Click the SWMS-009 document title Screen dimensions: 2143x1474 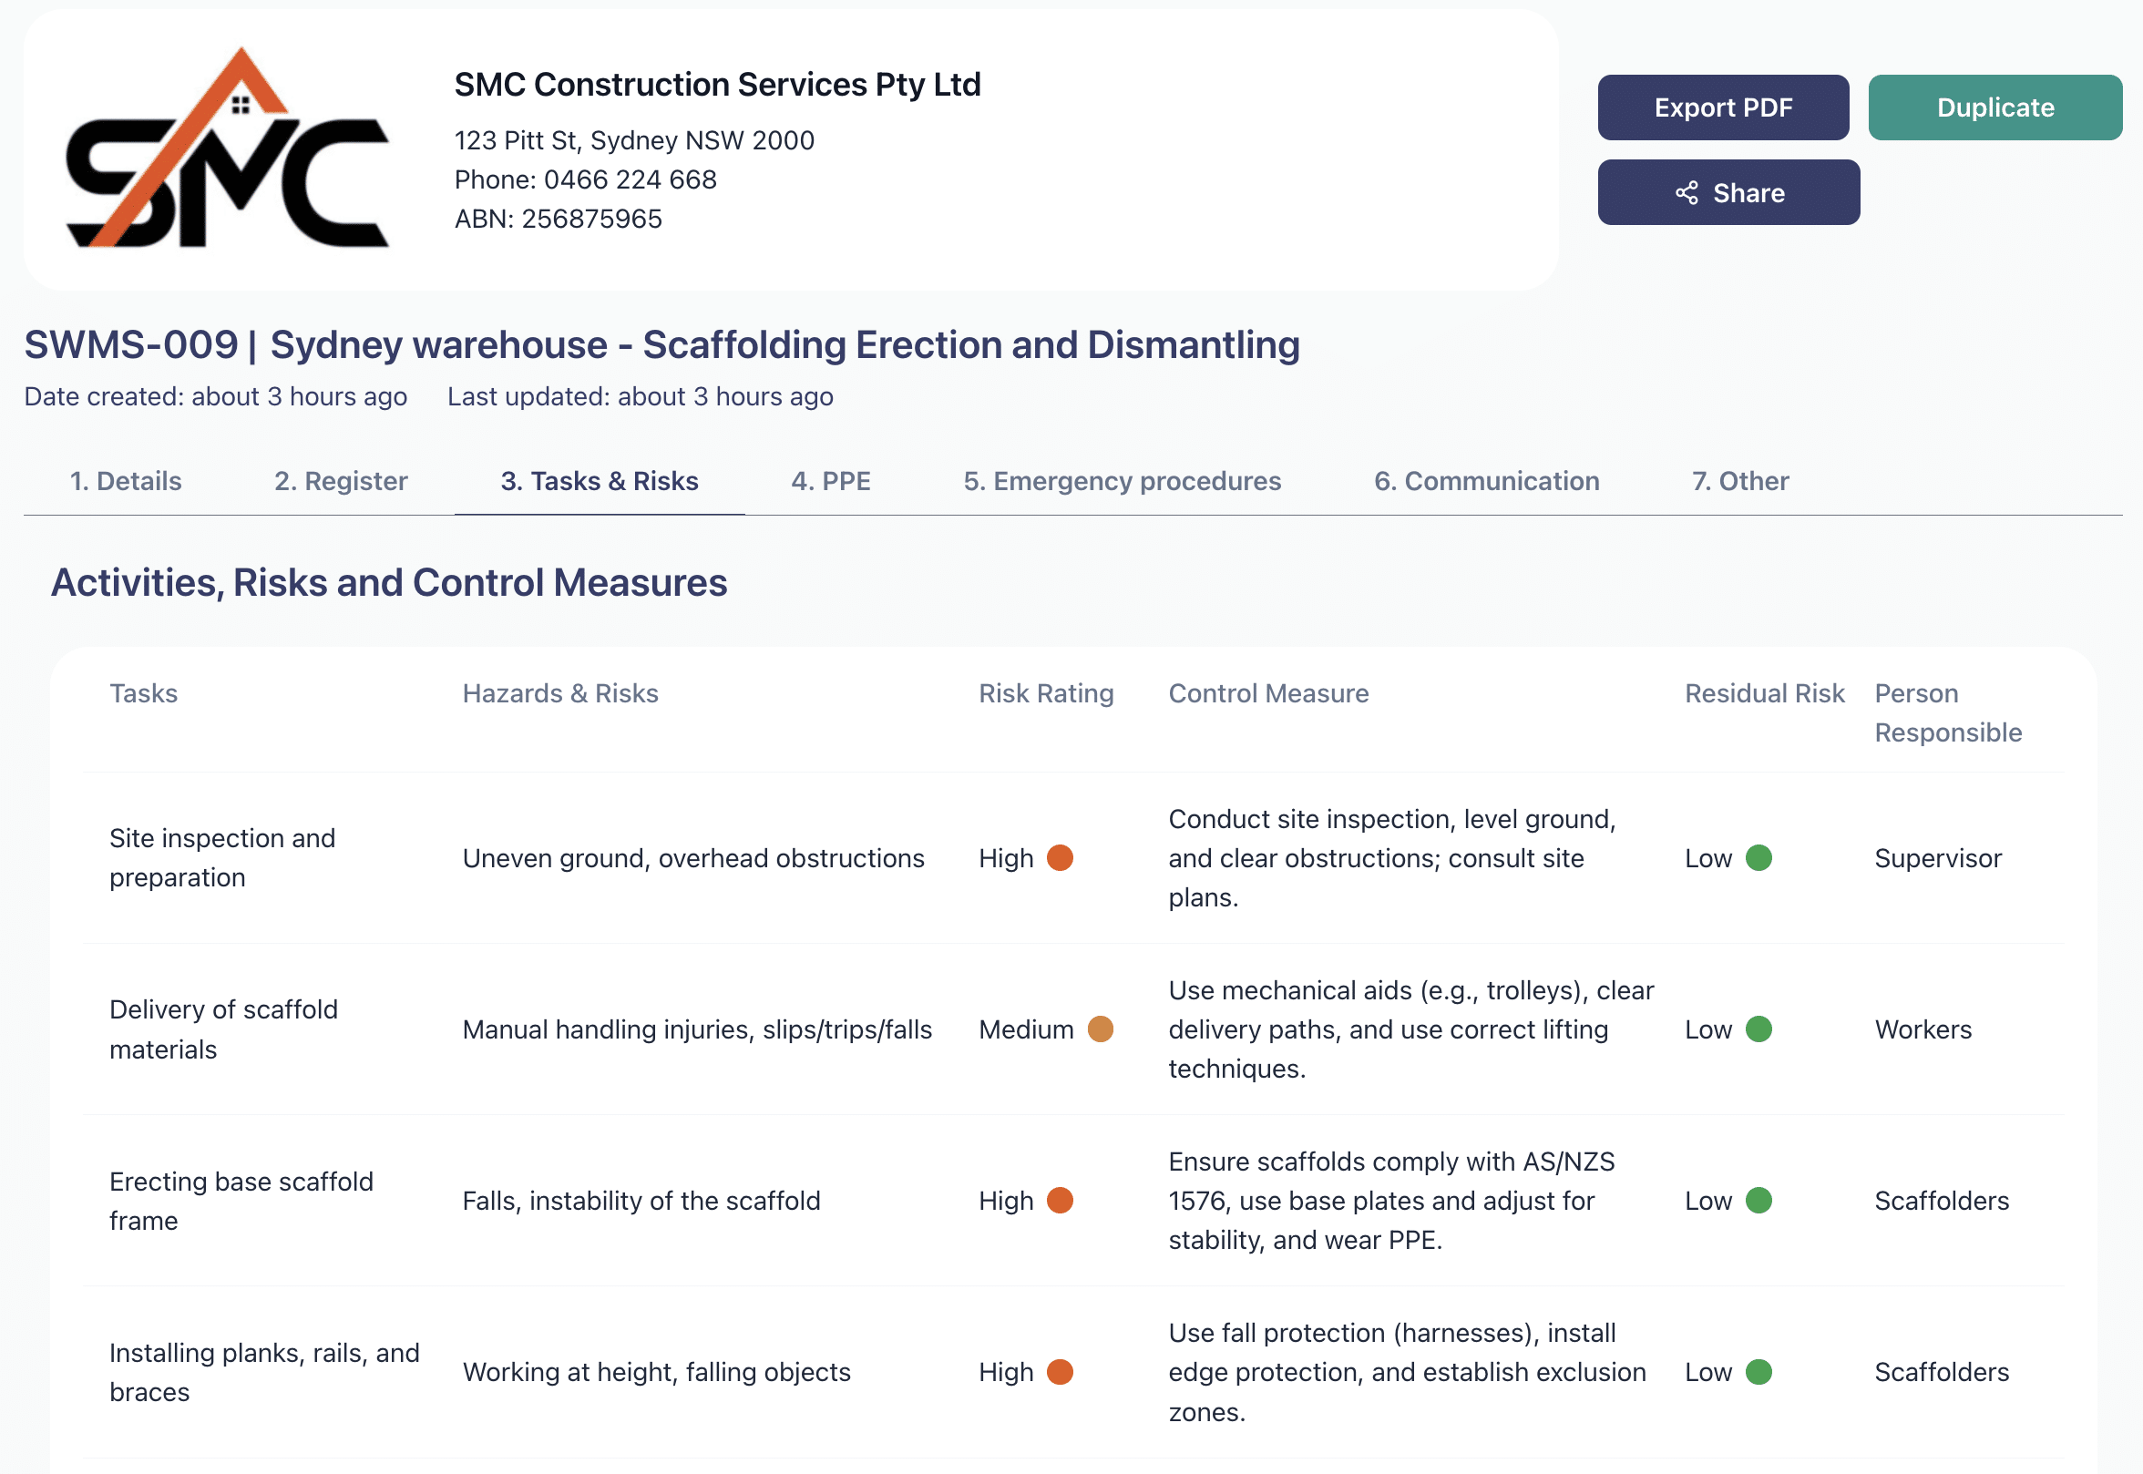pos(661,344)
